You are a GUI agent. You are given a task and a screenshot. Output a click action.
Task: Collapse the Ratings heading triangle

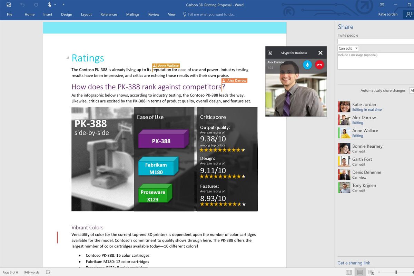click(x=68, y=58)
